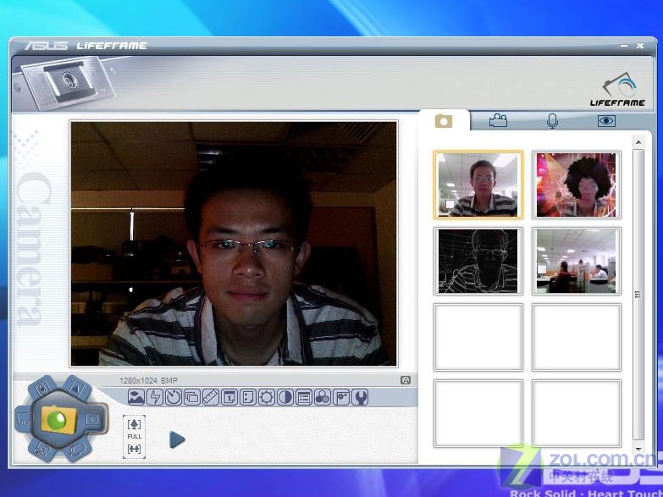Select the bottom-left camcorder dial segment
663x497 pixels.
(41, 450)
